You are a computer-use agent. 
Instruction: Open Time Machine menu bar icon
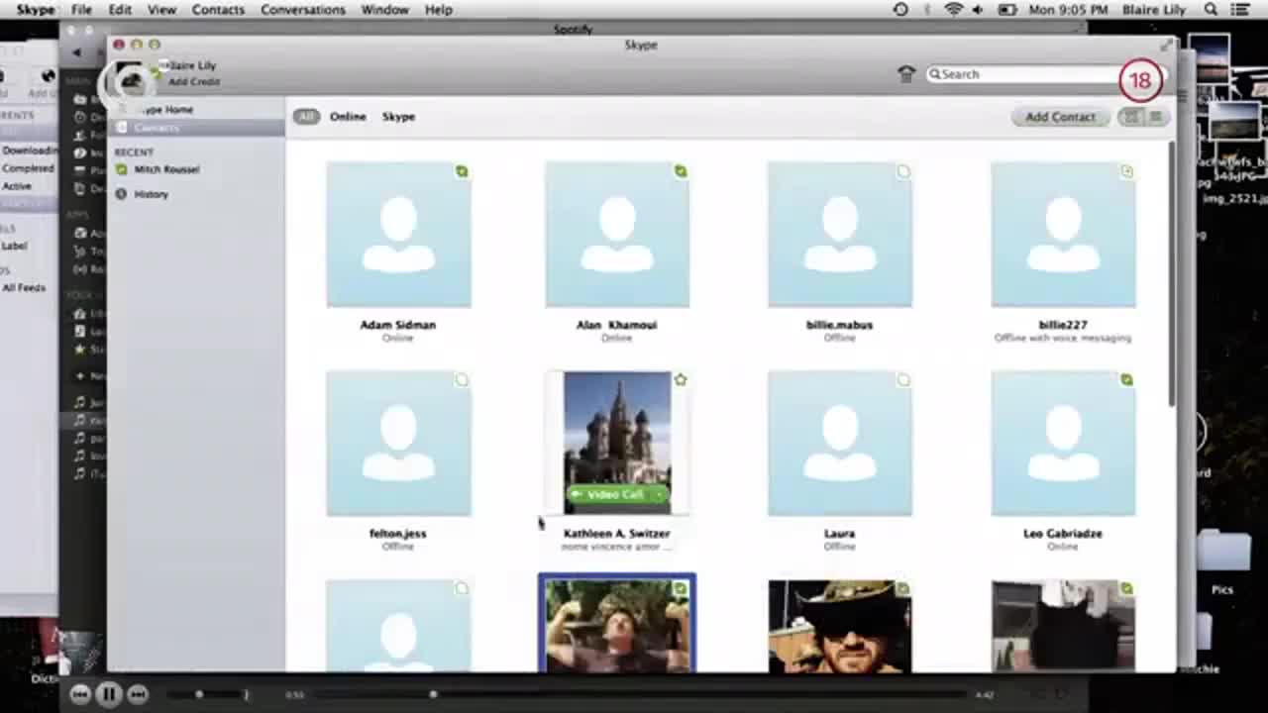coord(900,9)
